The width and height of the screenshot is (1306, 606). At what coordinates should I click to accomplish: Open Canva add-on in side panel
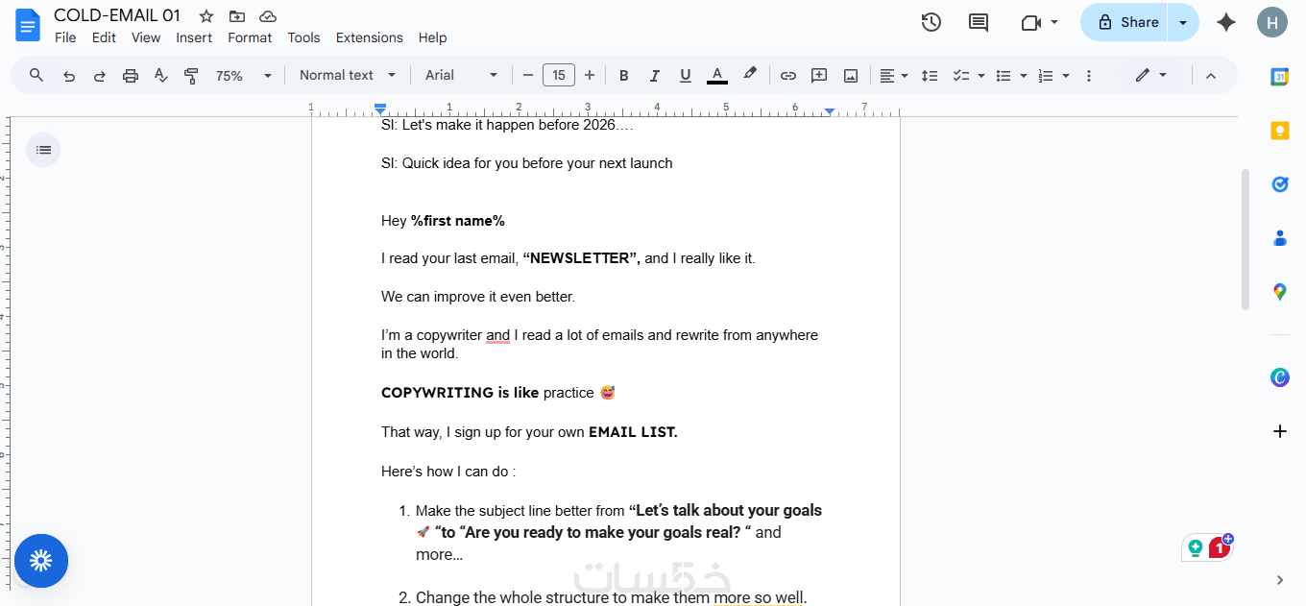coord(1280,377)
